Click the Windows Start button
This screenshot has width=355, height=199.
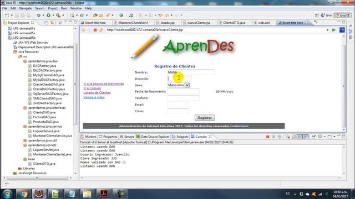(x=7, y=194)
